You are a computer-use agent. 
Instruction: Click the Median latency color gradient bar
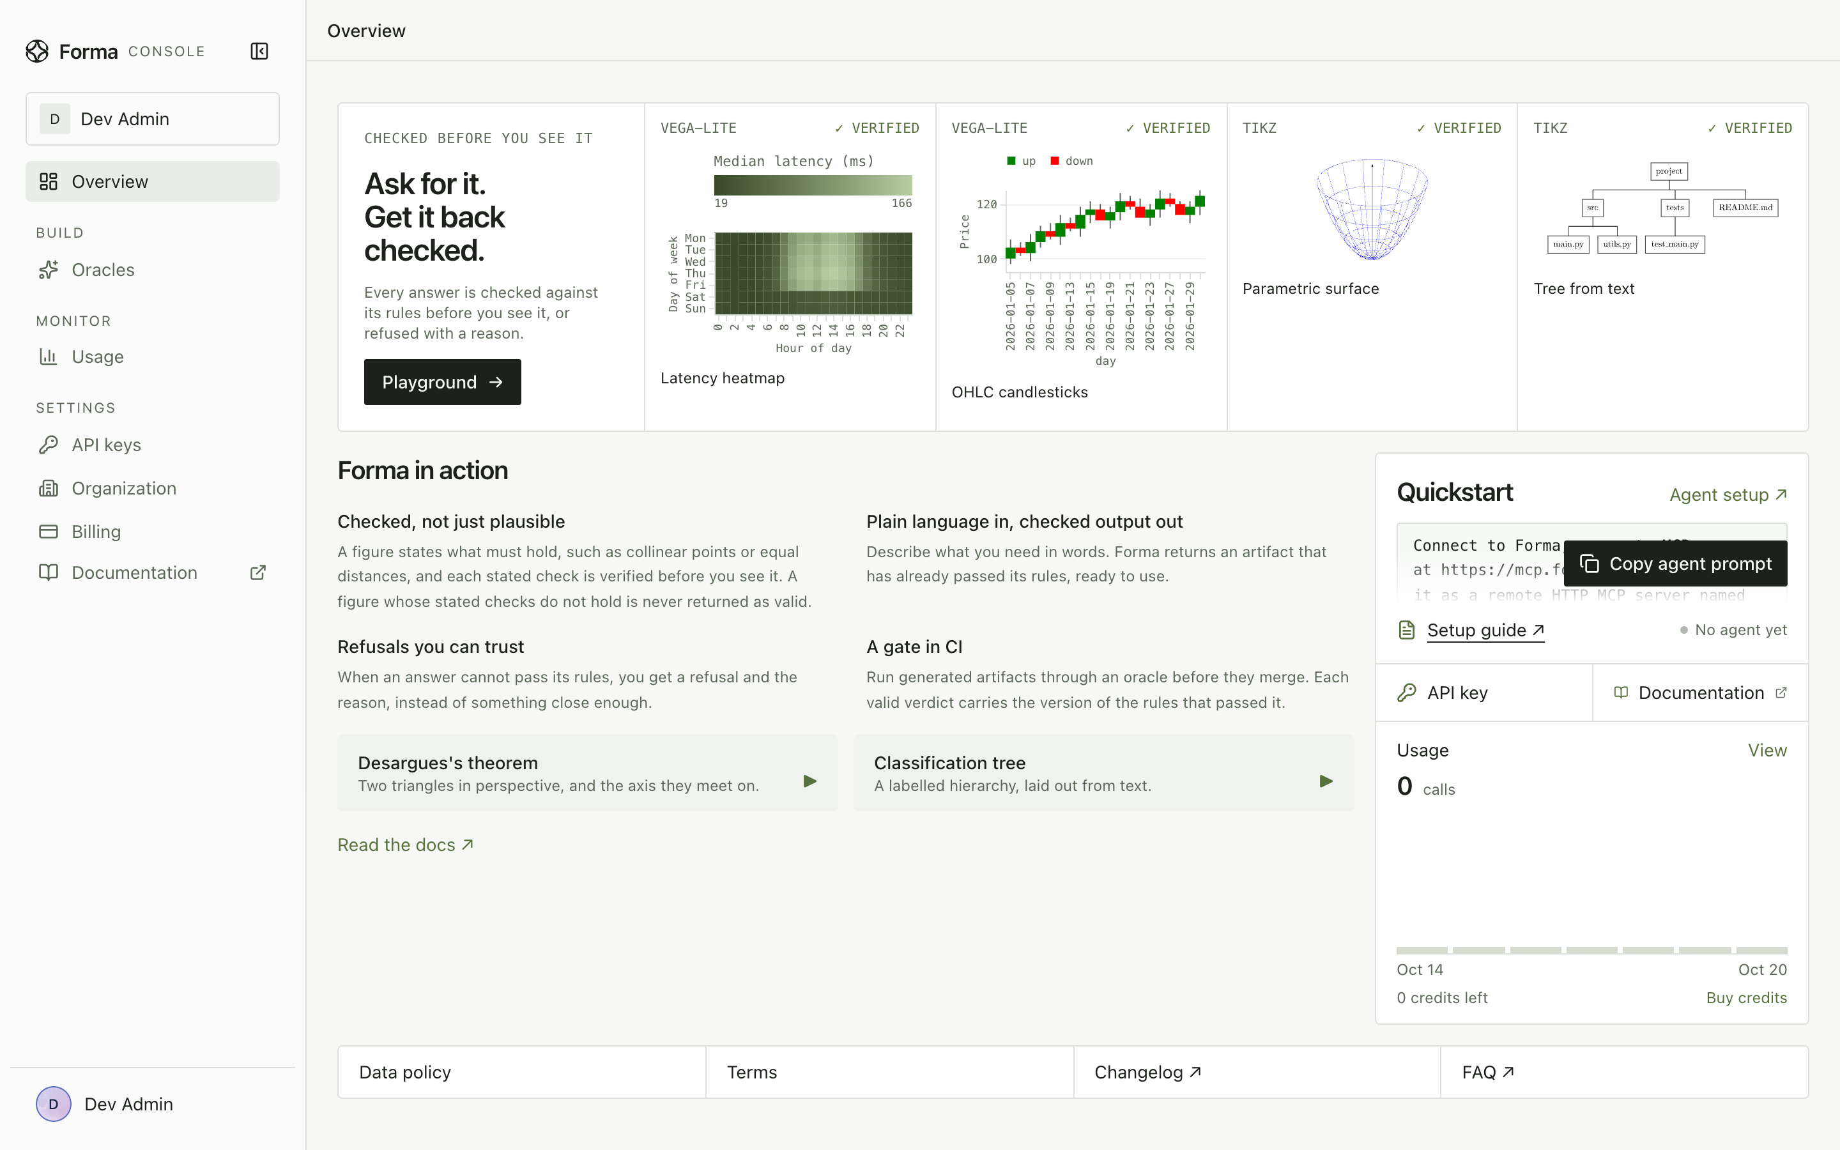(x=813, y=185)
